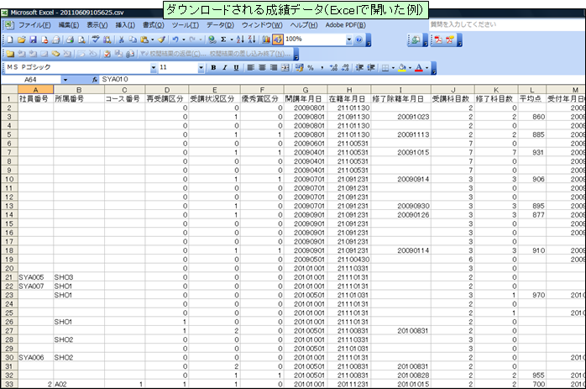
Task: Open the font name dropdown
Action: (x=154, y=68)
